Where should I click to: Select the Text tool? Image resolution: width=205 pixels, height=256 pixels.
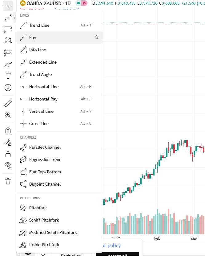(8, 76)
